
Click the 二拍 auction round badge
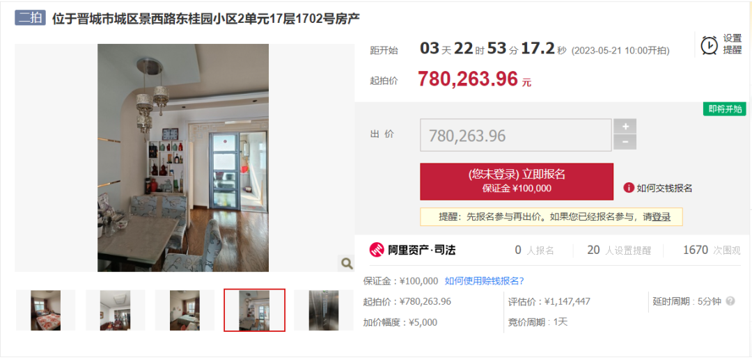click(x=30, y=19)
